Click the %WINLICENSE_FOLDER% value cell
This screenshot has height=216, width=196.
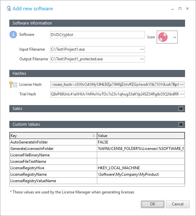click(x=141, y=149)
